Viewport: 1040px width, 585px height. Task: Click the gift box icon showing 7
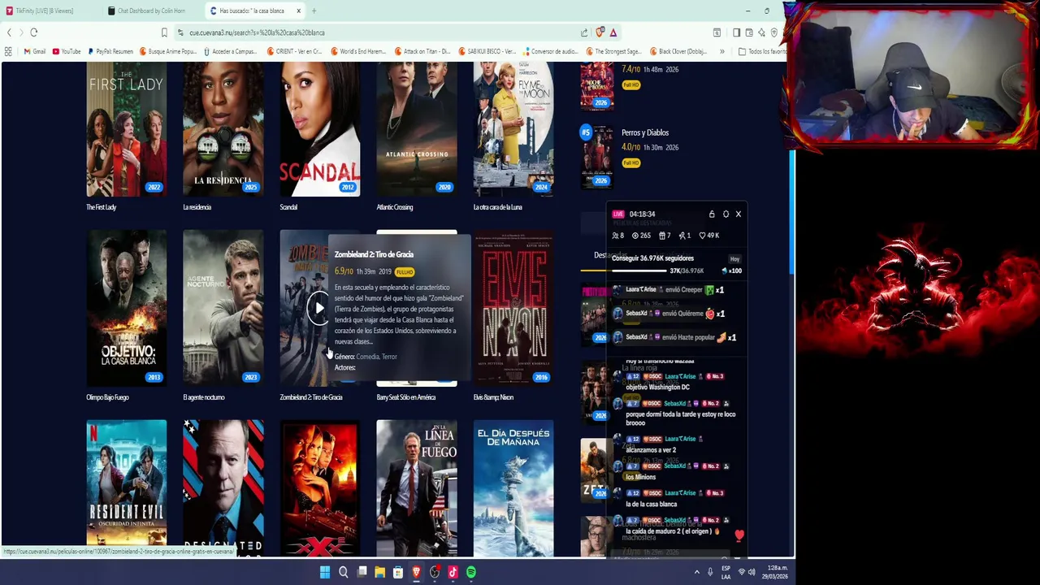662,236
